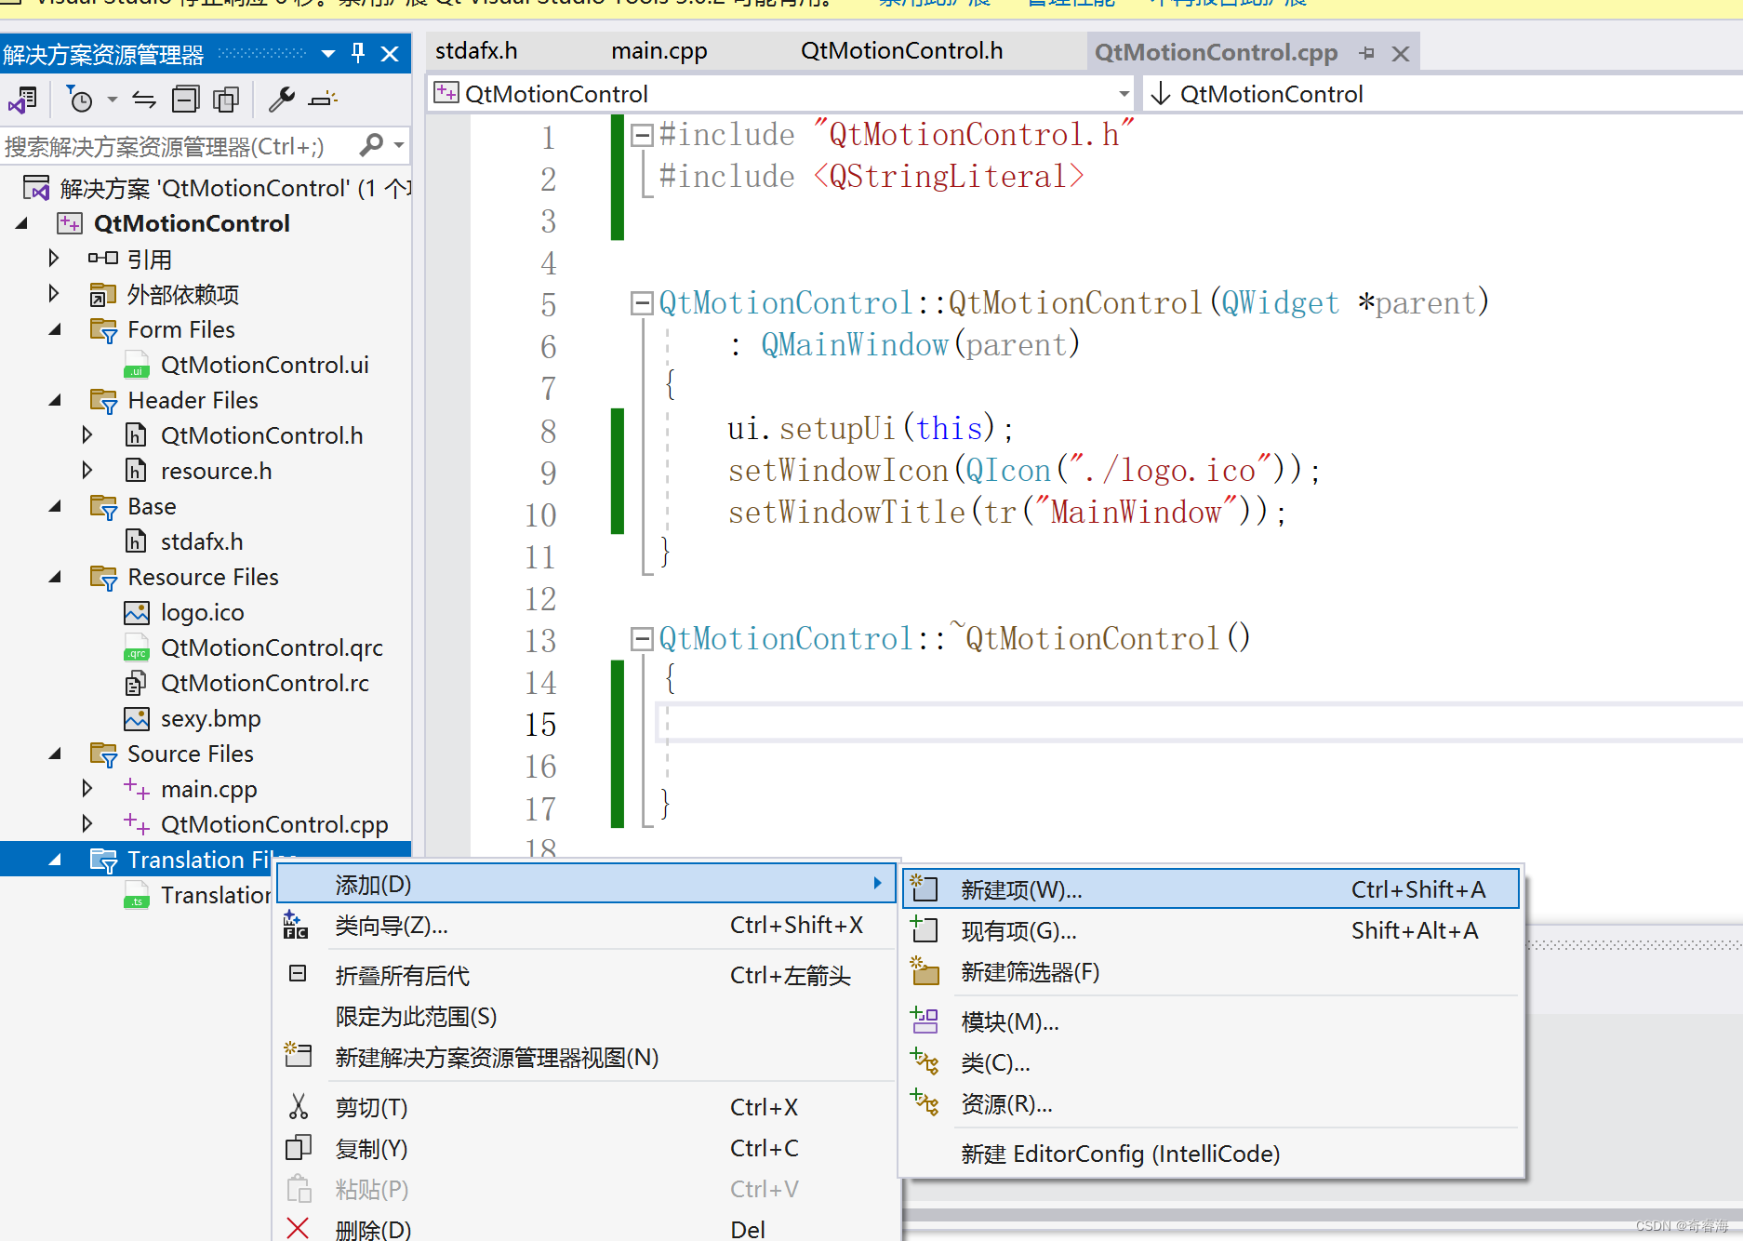Toggle auto-hide pin on Solution Explorer panel
1743x1241 pixels.
tap(358, 53)
